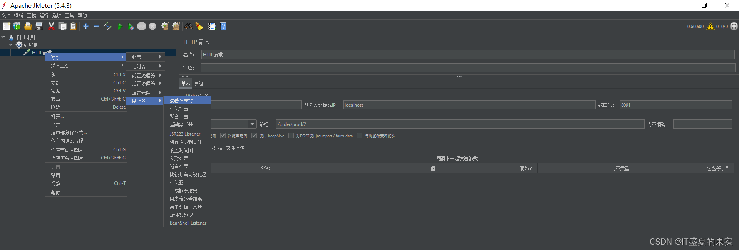Viewport: 739px width, 250px height.
Task: Open the 选项 menu in menu bar
Action: point(57,15)
